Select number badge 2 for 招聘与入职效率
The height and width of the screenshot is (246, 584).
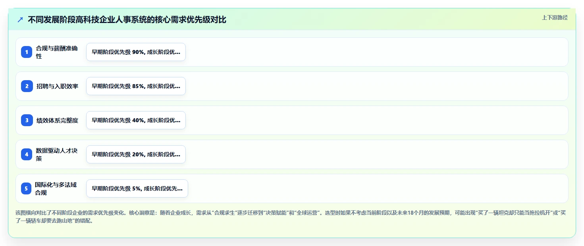[27, 86]
